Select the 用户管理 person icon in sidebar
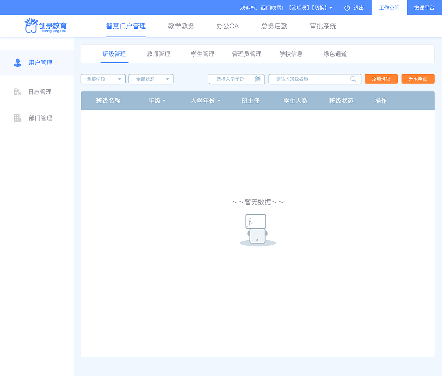The width and height of the screenshot is (442, 376). 18,62
